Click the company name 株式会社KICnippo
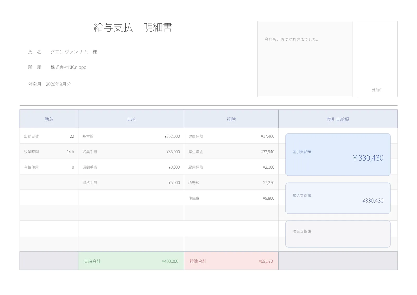The image size is (417, 295). [68, 67]
